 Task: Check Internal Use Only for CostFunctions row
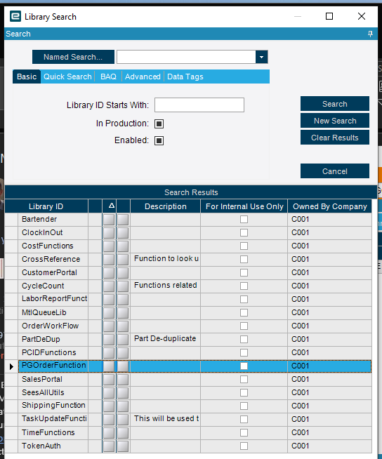click(x=244, y=246)
